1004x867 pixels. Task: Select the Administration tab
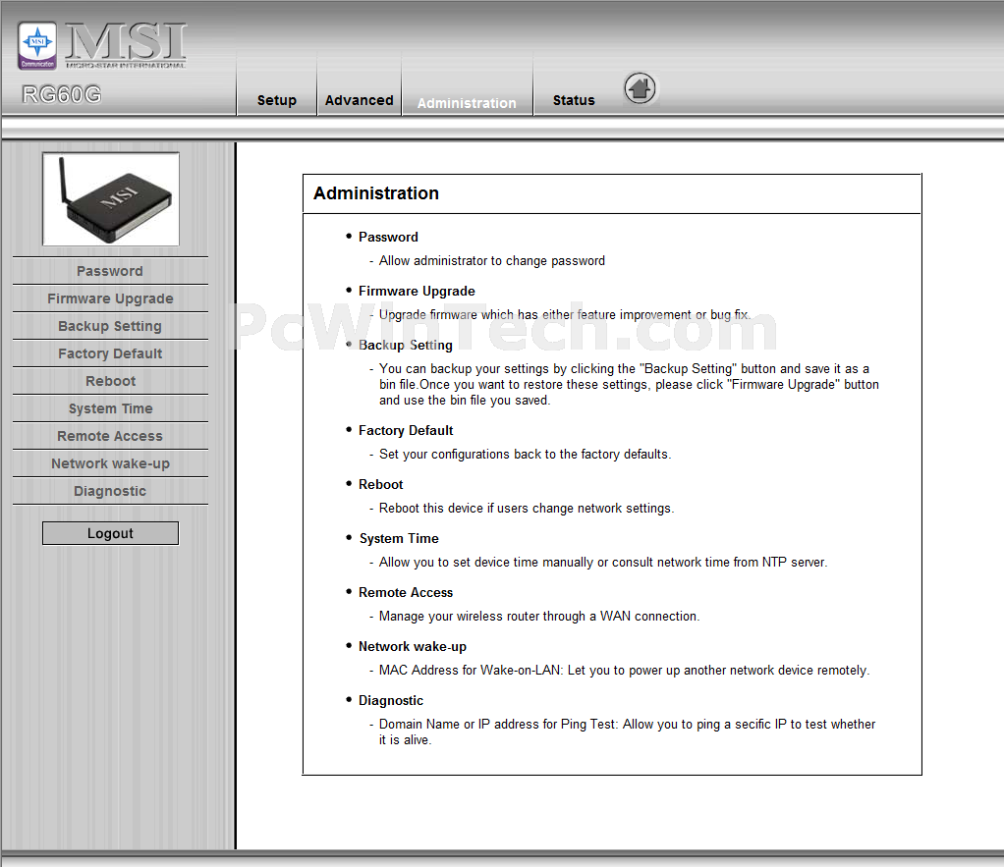click(x=467, y=103)
